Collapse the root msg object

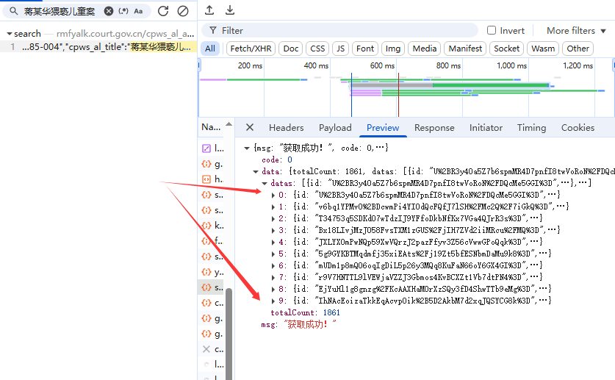click(x=247, y=148)
